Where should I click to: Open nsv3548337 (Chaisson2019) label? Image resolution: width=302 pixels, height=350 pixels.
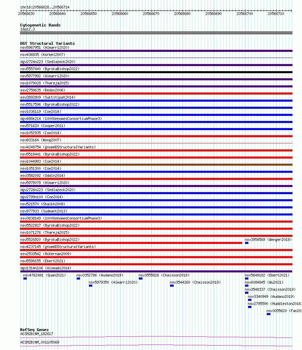point(270,290)
